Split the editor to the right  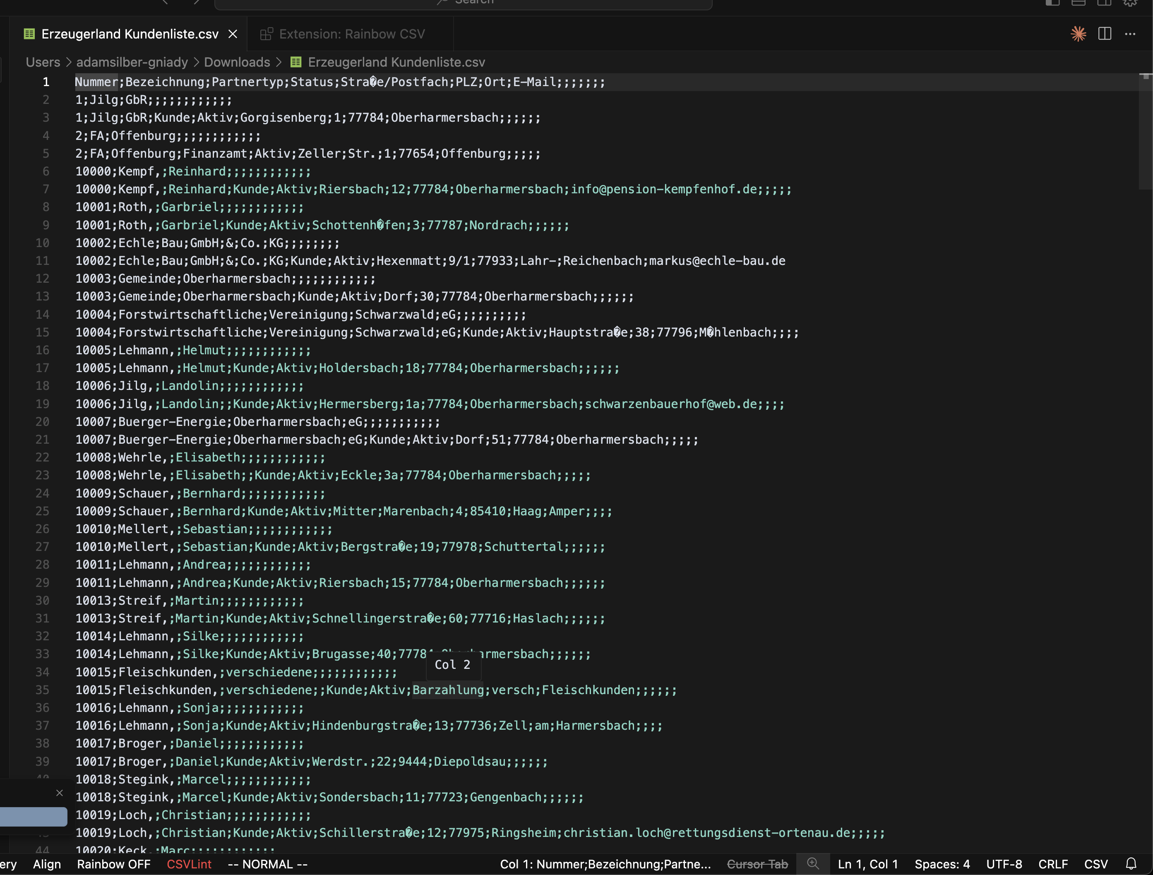[1105, 34]
